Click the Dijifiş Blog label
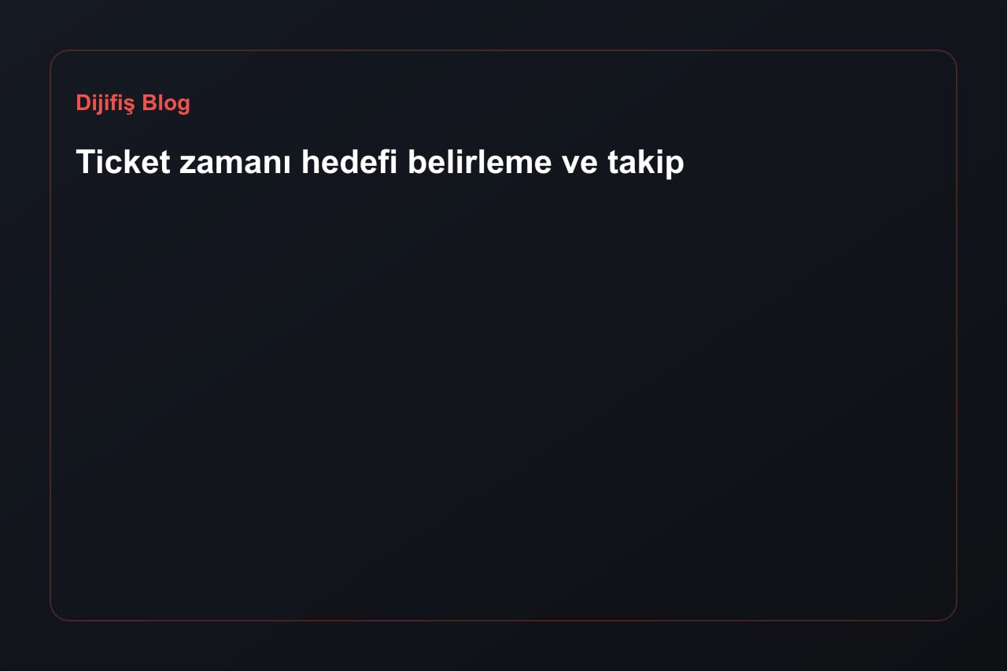 pos(133,103)
